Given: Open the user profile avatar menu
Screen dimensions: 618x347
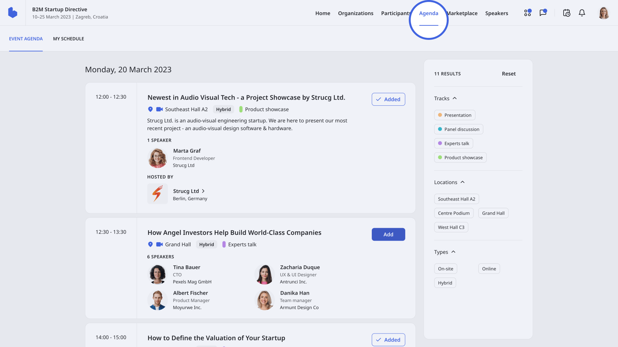Looking at the screenshot, I should [603, 13].
